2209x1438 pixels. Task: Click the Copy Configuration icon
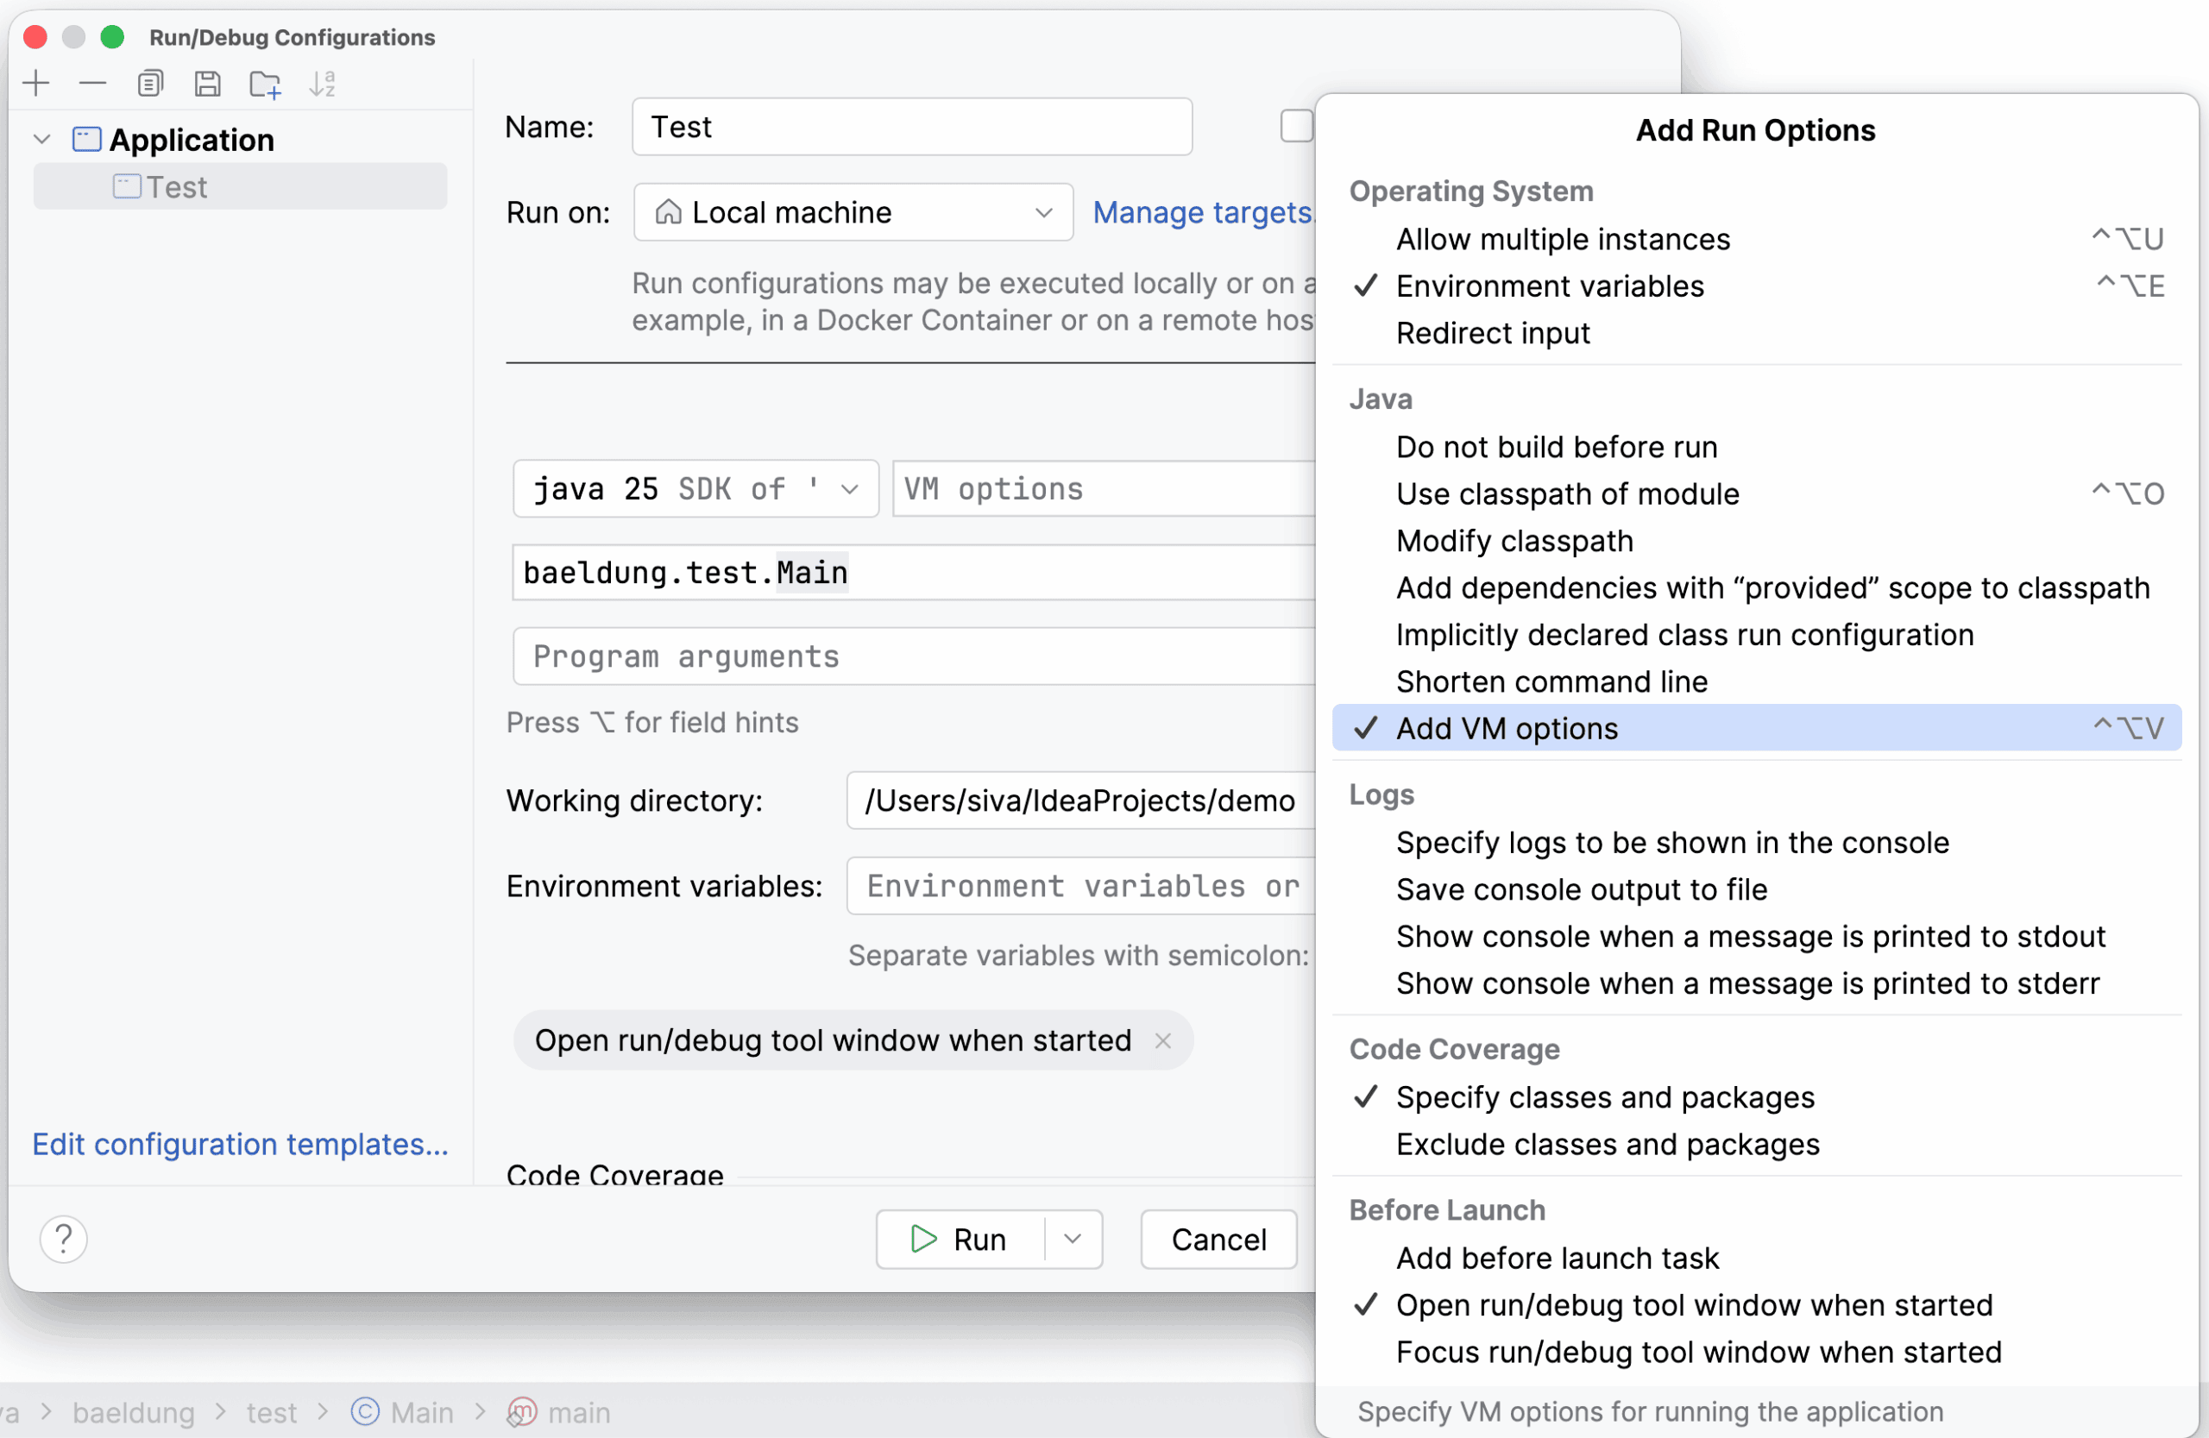[150, 85]
